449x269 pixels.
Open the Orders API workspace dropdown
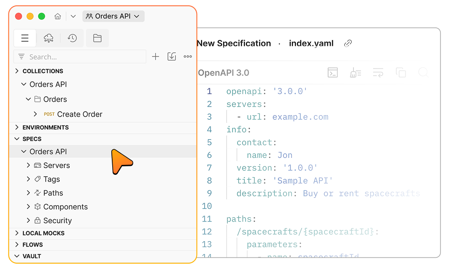tap(113, 16)
